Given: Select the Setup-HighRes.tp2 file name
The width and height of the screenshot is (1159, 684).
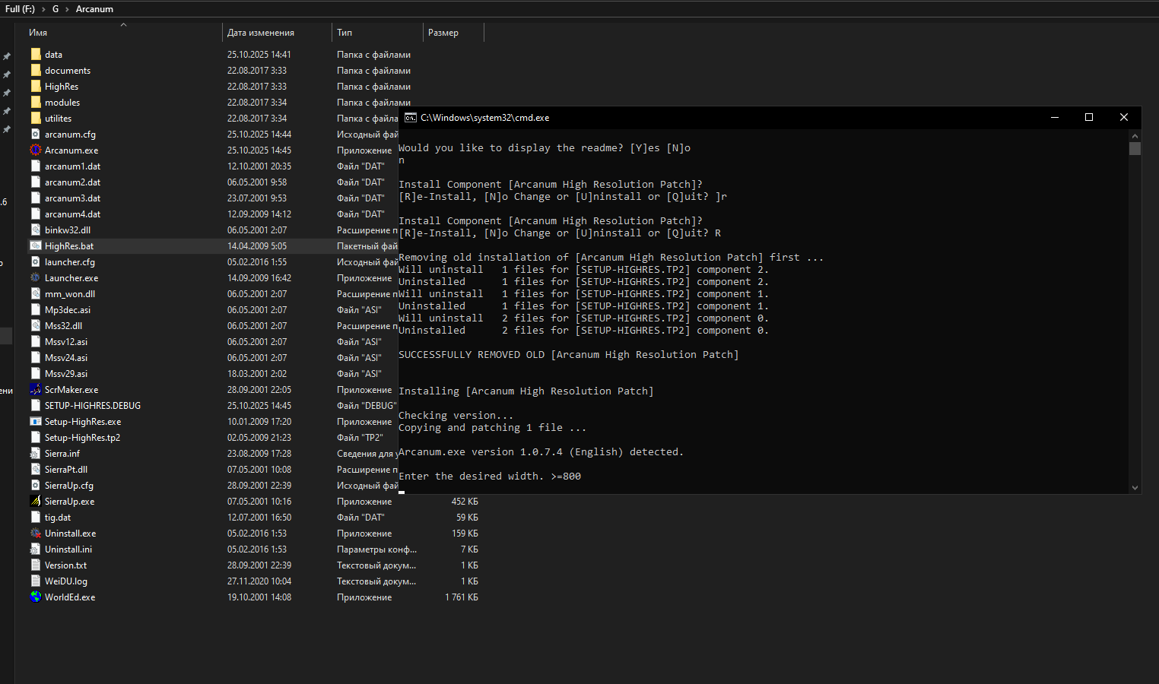Looking at the screenshot, I should pos(82,438).
